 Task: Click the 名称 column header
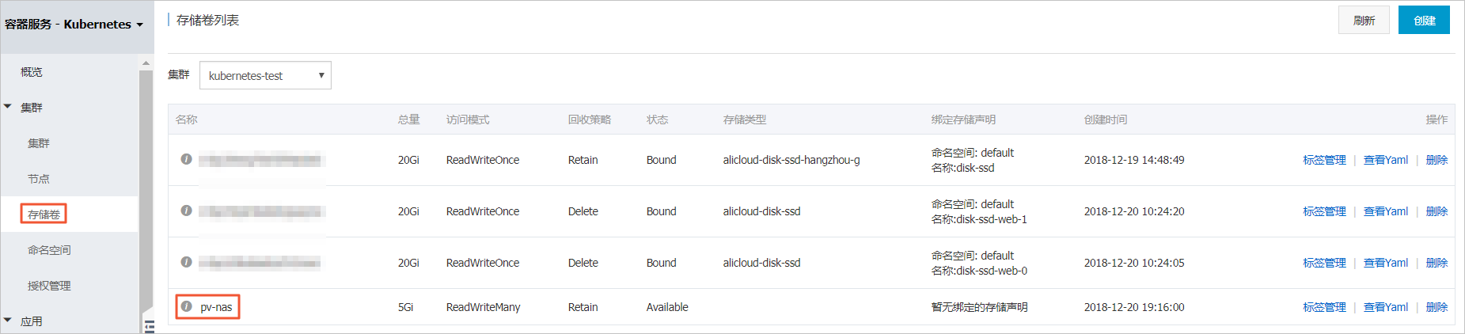[x=187, y=120]
